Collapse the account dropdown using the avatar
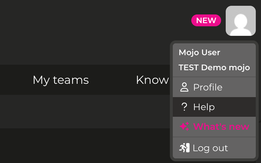Screen dimensions: 261x163 (x=241, y=21)
